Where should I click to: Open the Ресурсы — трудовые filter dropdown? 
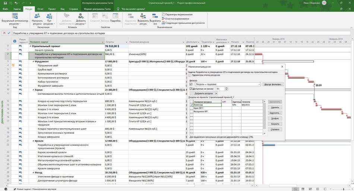[259, 84]
